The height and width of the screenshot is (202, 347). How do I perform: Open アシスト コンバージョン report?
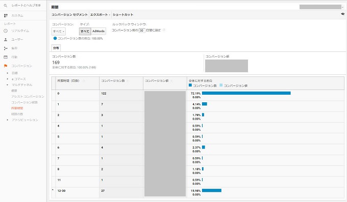coord(28,97)
